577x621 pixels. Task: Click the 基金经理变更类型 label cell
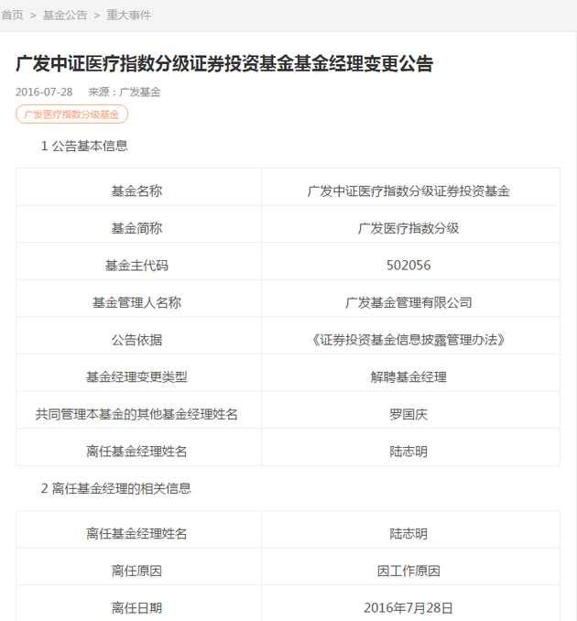click(x=138, y=373)
